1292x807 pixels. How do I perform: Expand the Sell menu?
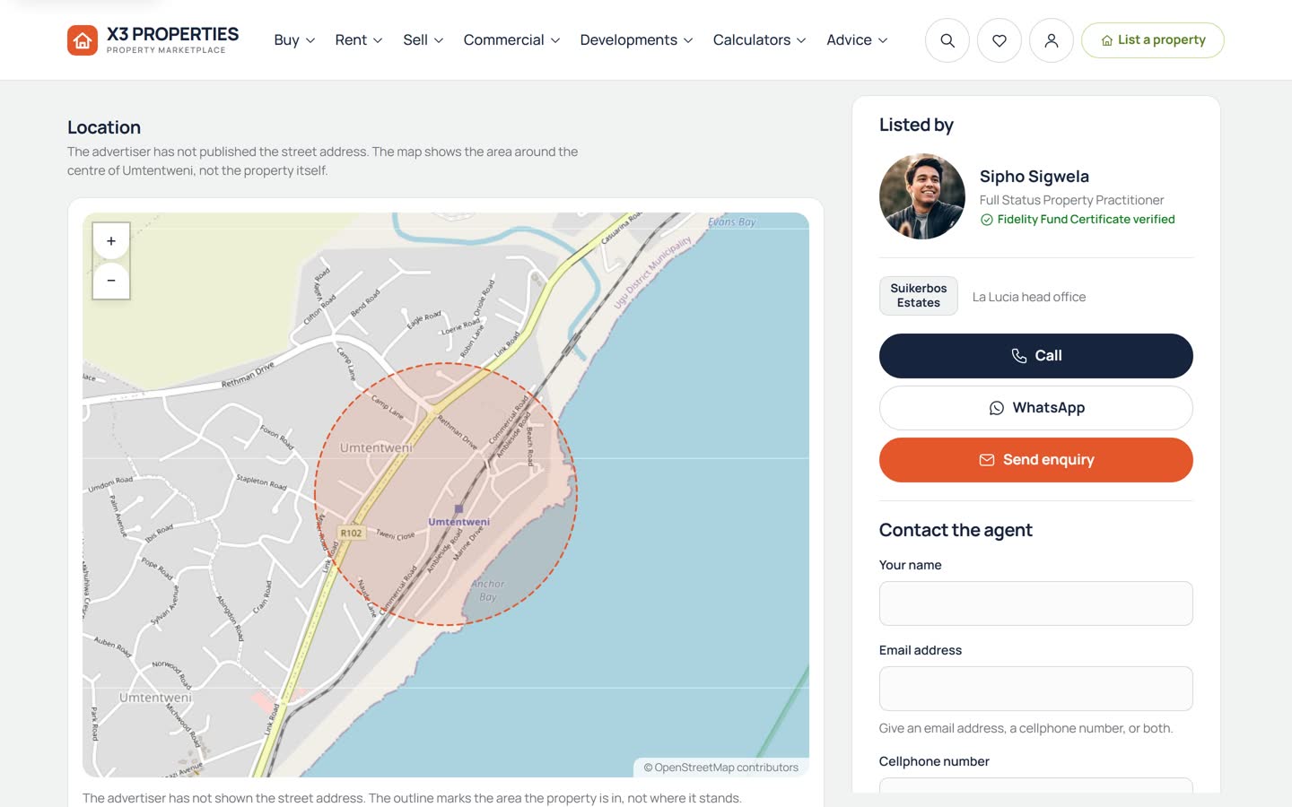(x=423, y=40)
